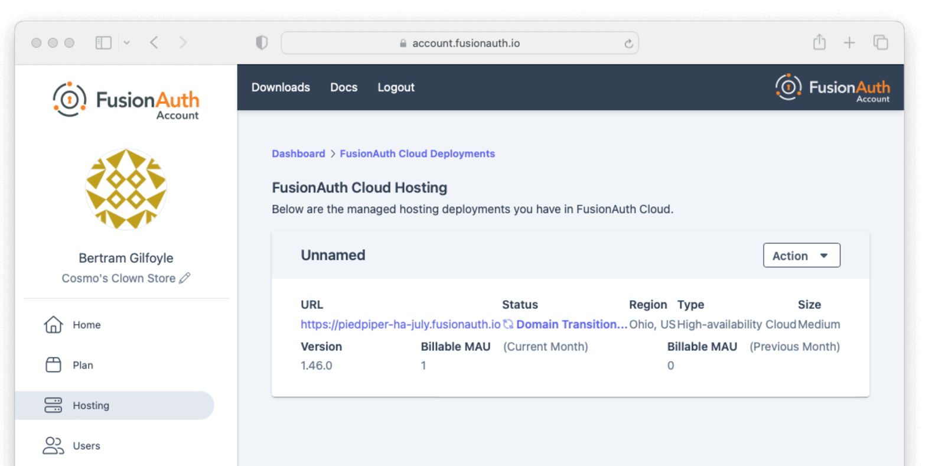Click the Cosmo's Clown Store text
This screenshot has width=932, height=466.
[119, 278]
